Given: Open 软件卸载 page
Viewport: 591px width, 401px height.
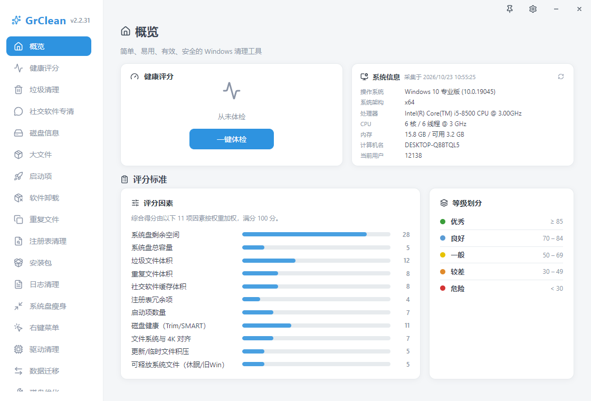Looking at the screenshot, I should point(49,198).
